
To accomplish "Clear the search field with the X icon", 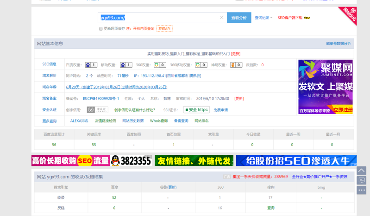I will [221, 18].
